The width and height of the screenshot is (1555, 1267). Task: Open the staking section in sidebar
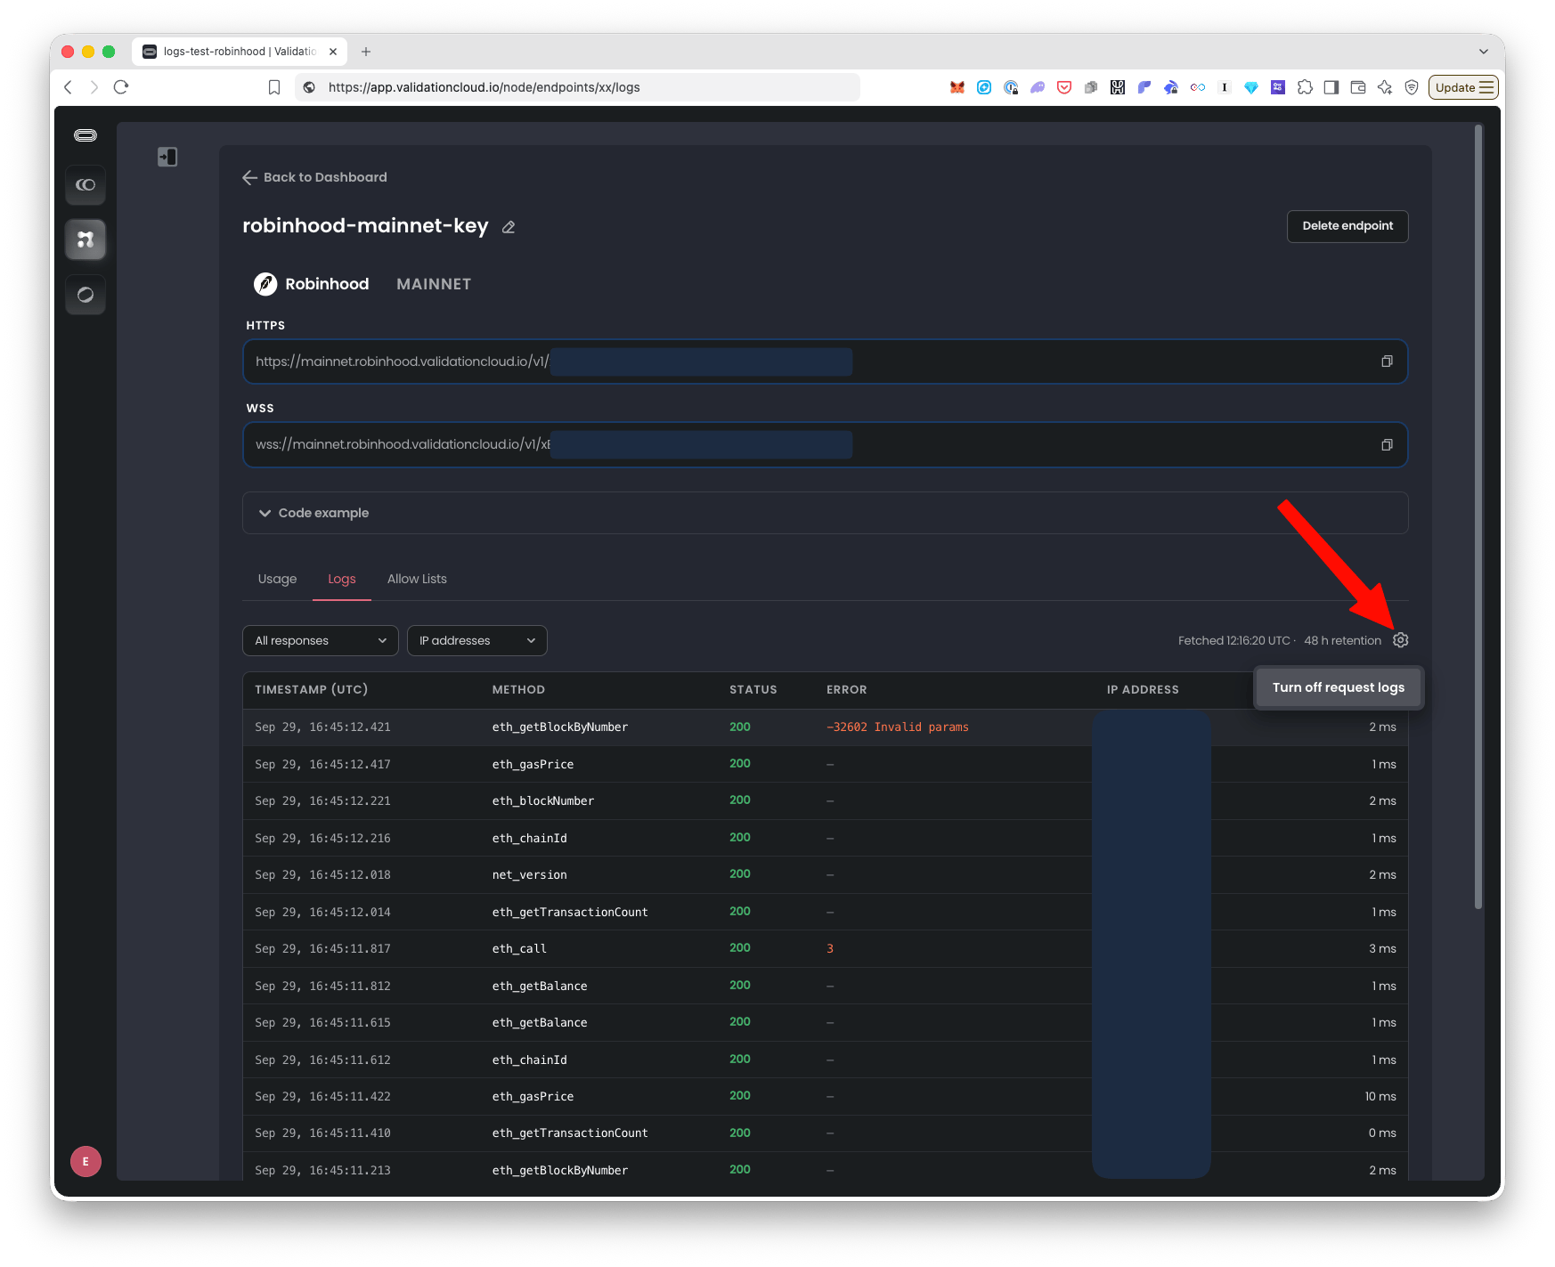pyautogui.click(x=85, y=185)
